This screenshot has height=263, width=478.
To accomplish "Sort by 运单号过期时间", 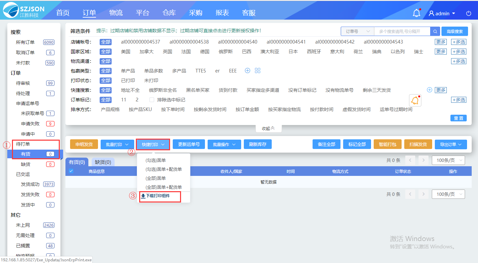I will (396, 109).
